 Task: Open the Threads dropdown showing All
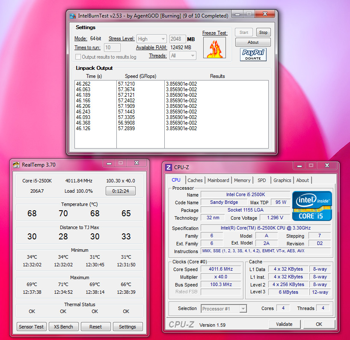pyautogui.click(x=183, y=56)
